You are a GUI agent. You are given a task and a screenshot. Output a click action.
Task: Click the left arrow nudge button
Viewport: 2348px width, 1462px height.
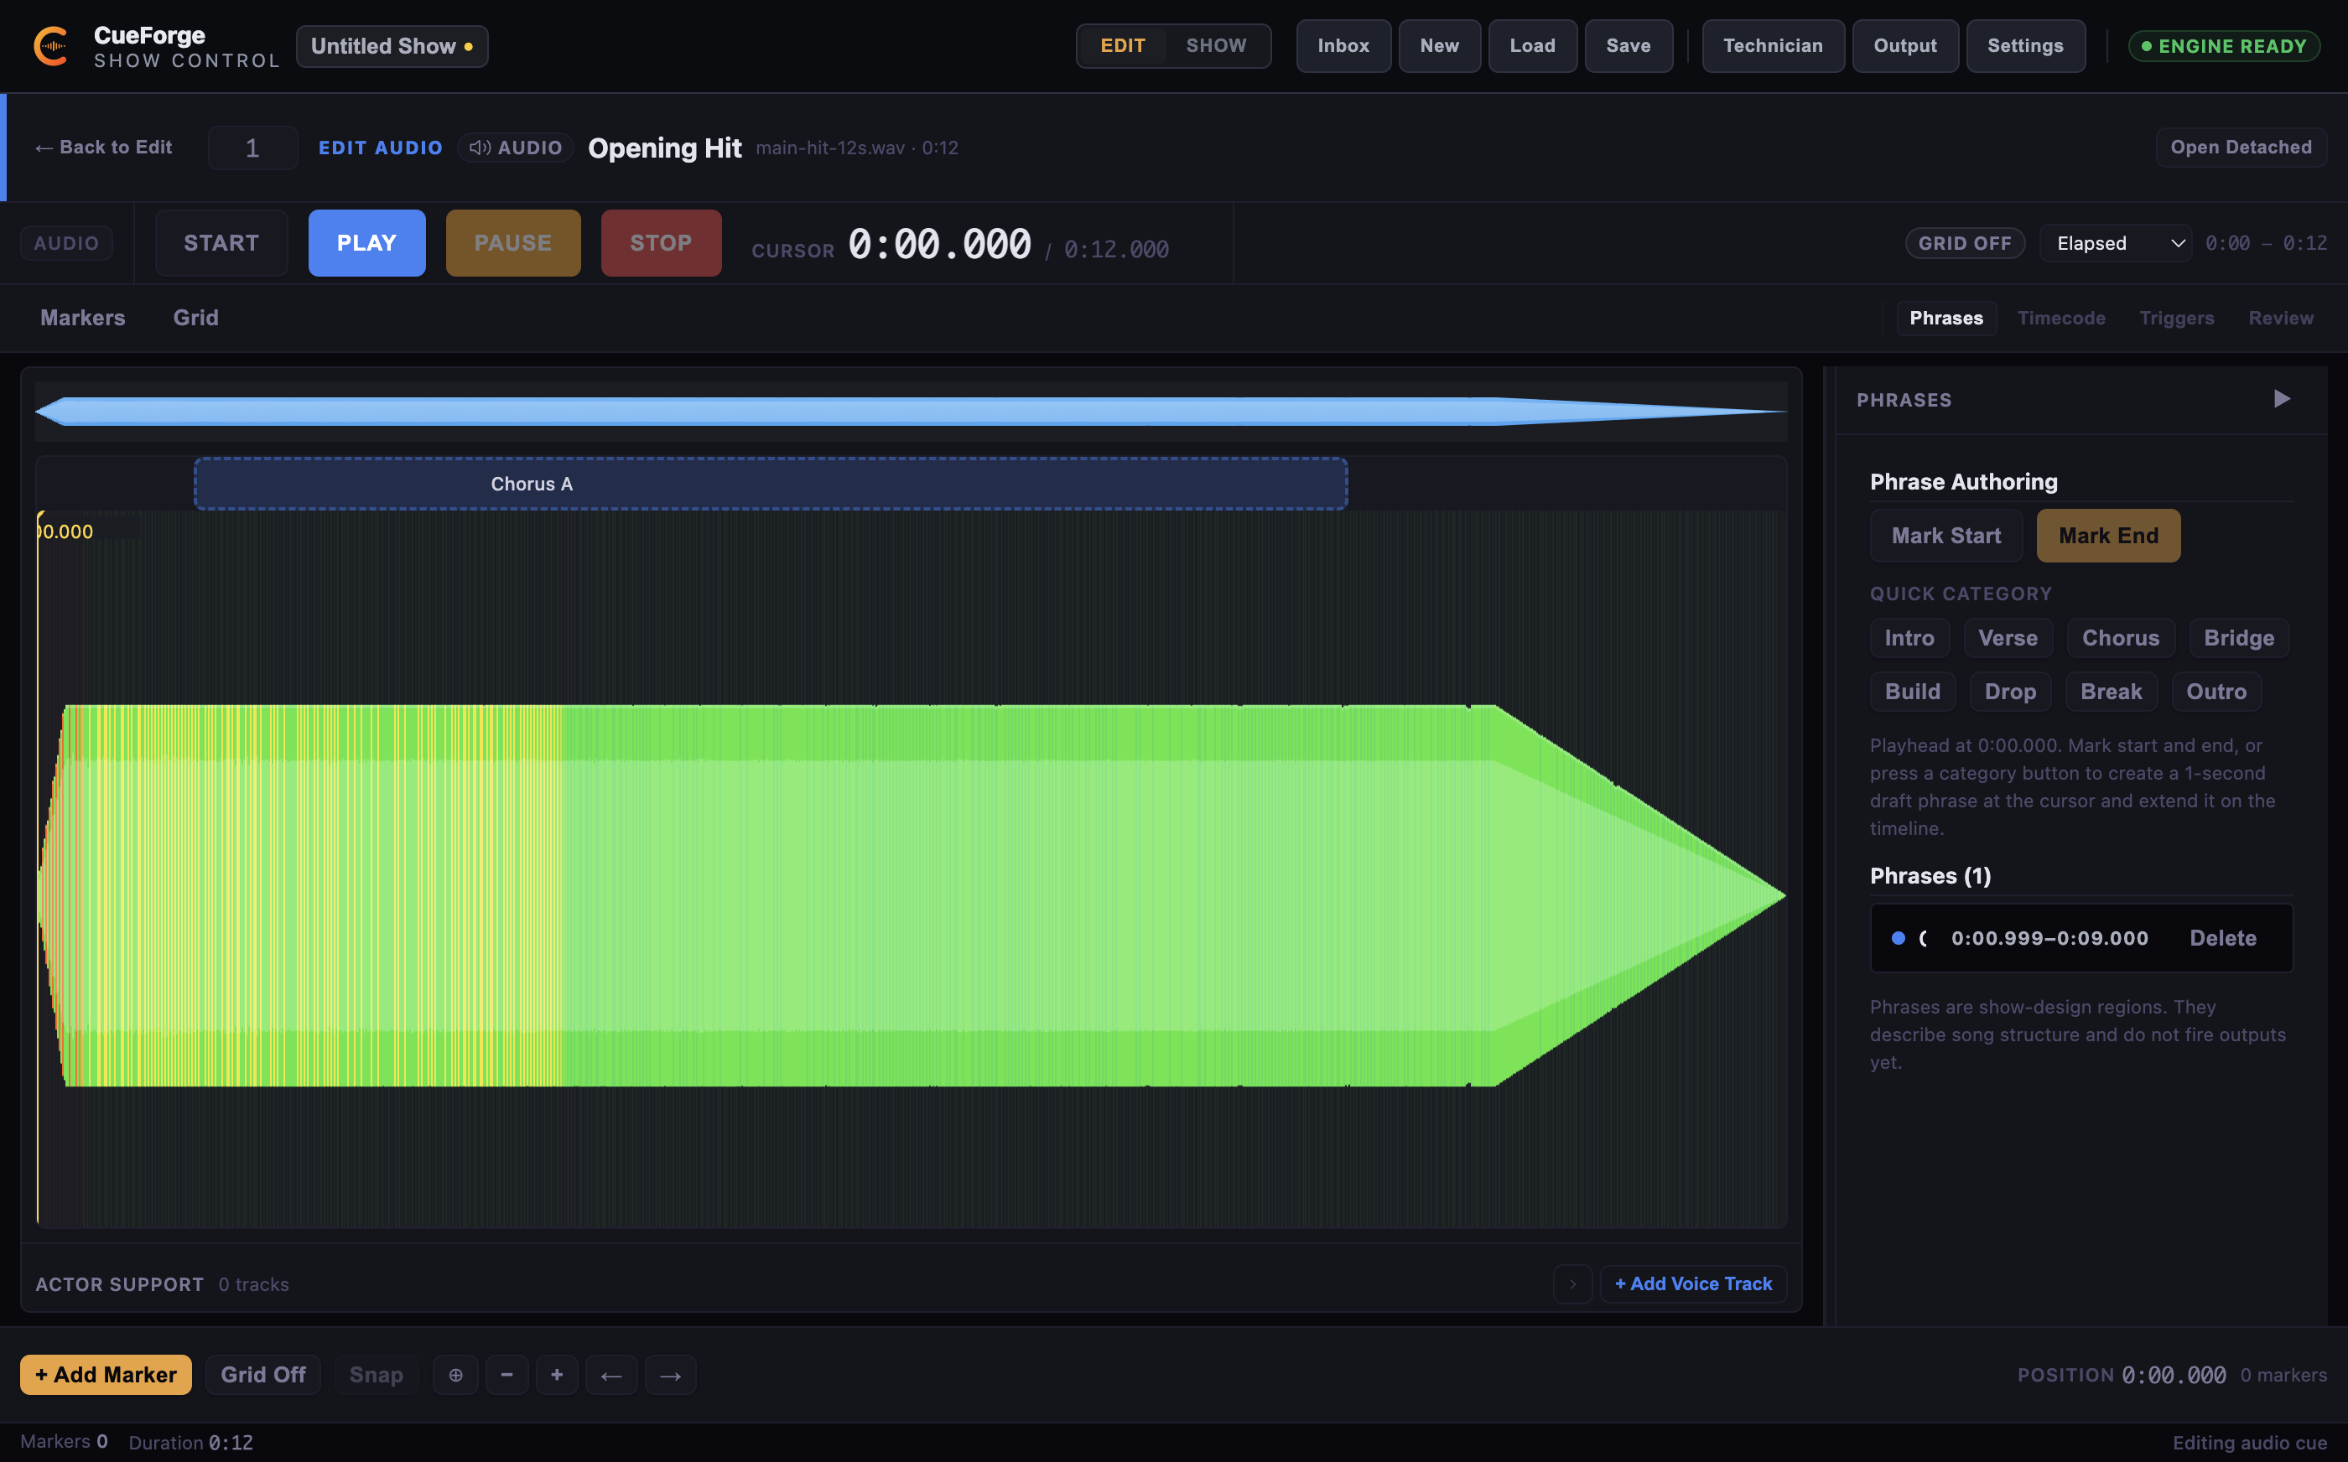coord(611,1375)
